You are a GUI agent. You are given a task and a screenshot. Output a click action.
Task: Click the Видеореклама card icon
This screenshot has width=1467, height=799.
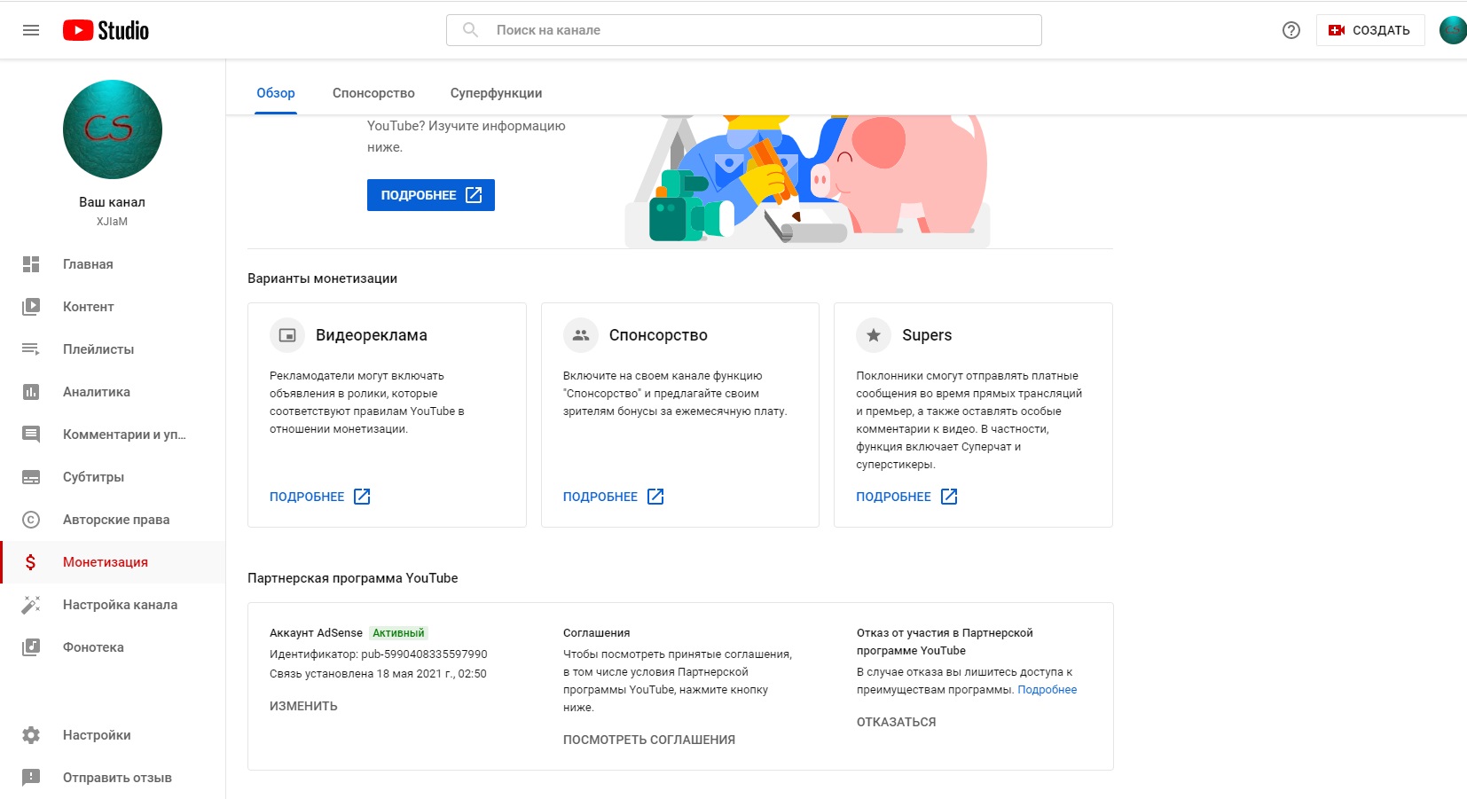287,335
